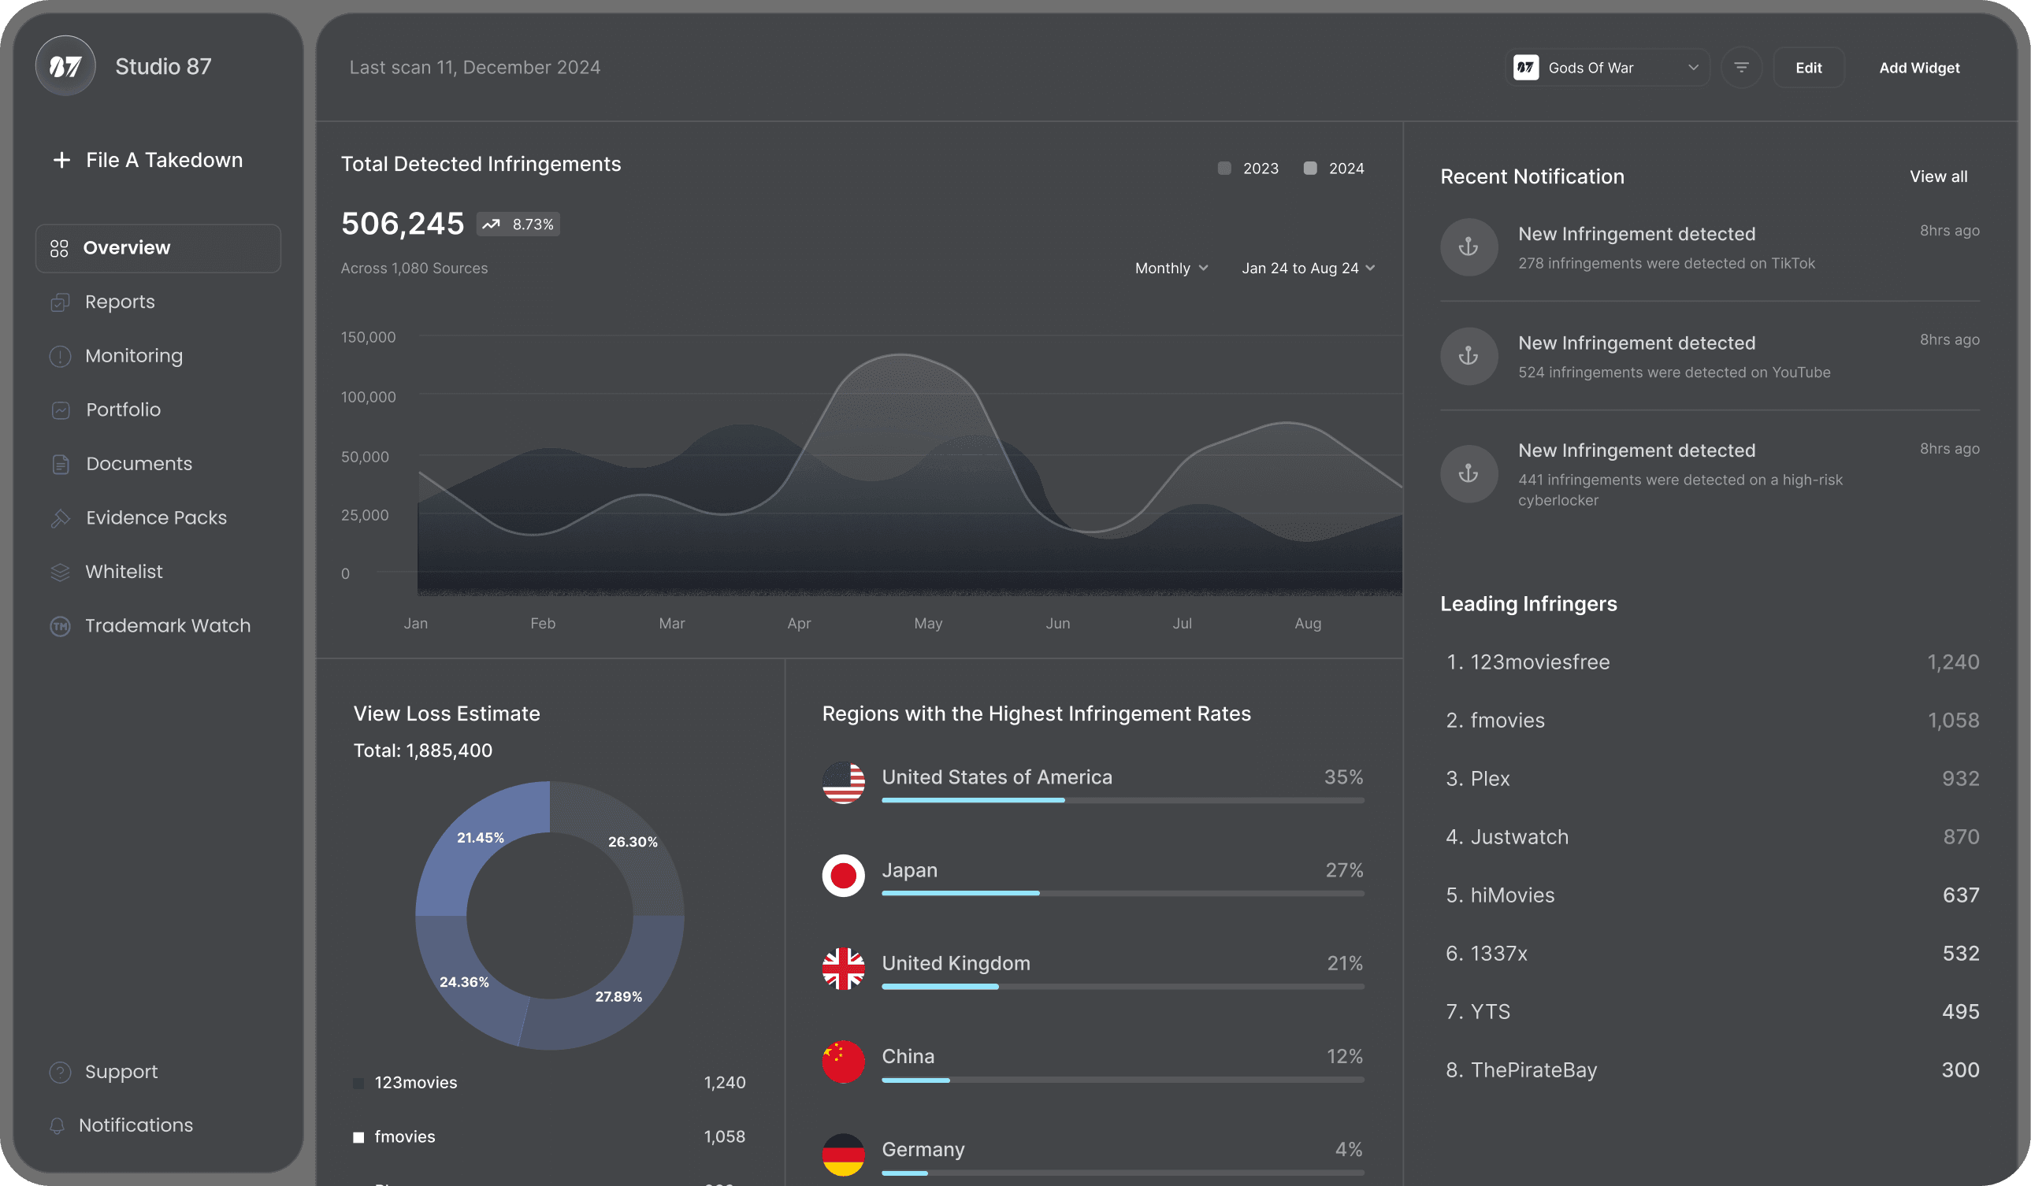Viewport: 2031px width, 1186px height.
Task: Click the File A Takedown button
Action: 147,161
